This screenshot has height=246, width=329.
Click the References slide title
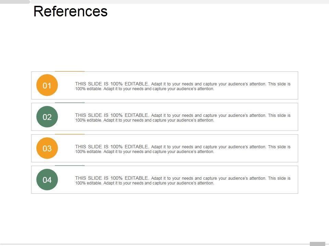(71, 12)
